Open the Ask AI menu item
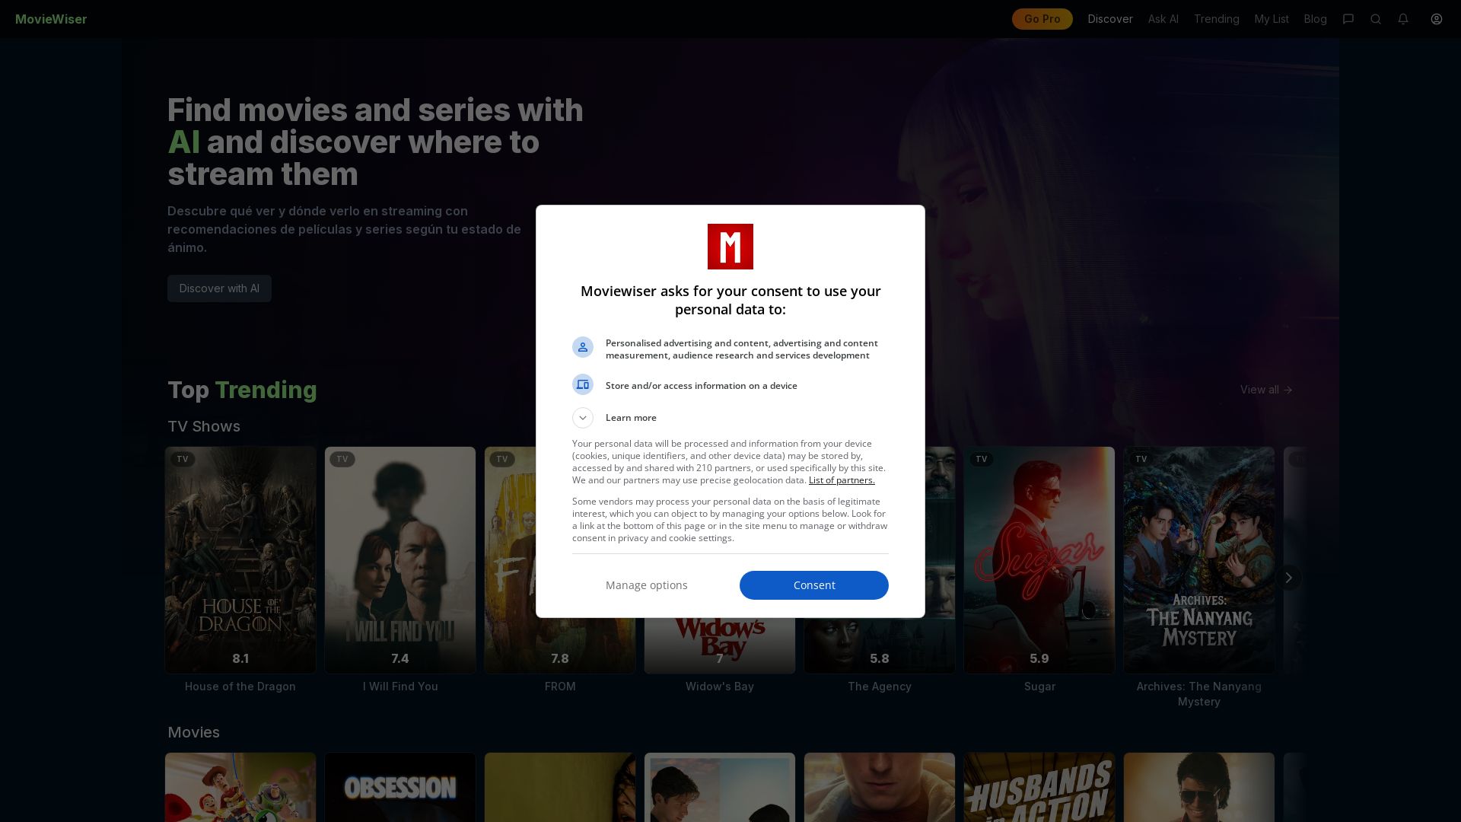Image resolution: width=1461 pixels, height=822 pixels. [x=1163, y=19]
